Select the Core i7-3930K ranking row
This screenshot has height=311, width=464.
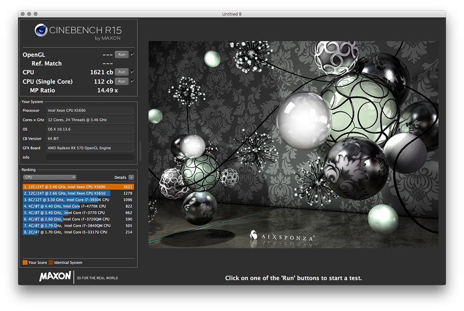click(x=78, y=200)
